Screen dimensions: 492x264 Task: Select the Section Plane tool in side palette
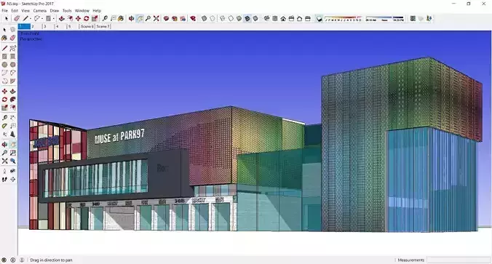[x=12, y=180]
